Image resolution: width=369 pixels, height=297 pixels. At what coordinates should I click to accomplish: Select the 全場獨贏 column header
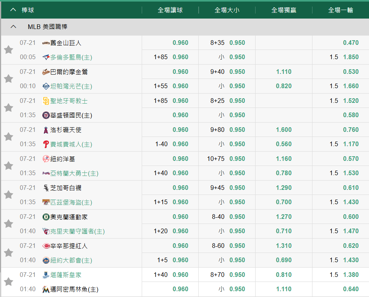click(x=284, y=10)
